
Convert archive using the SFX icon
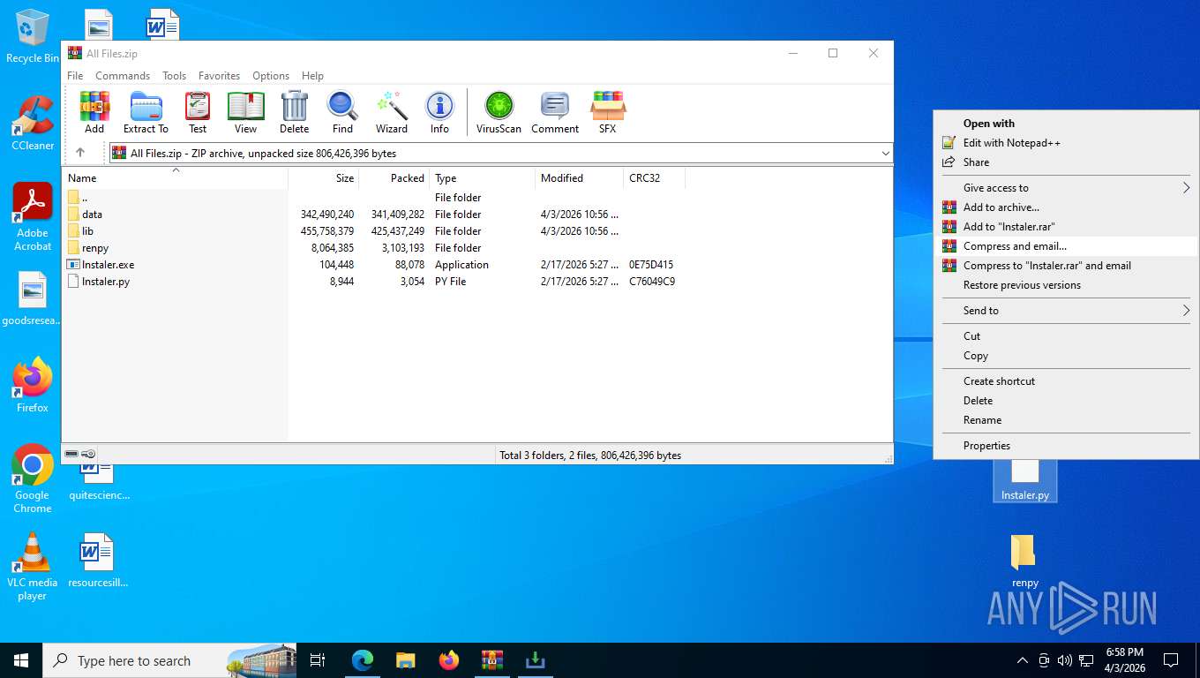coord(608,112)
